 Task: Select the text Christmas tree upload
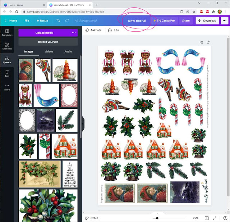click(x=70, y=174)
